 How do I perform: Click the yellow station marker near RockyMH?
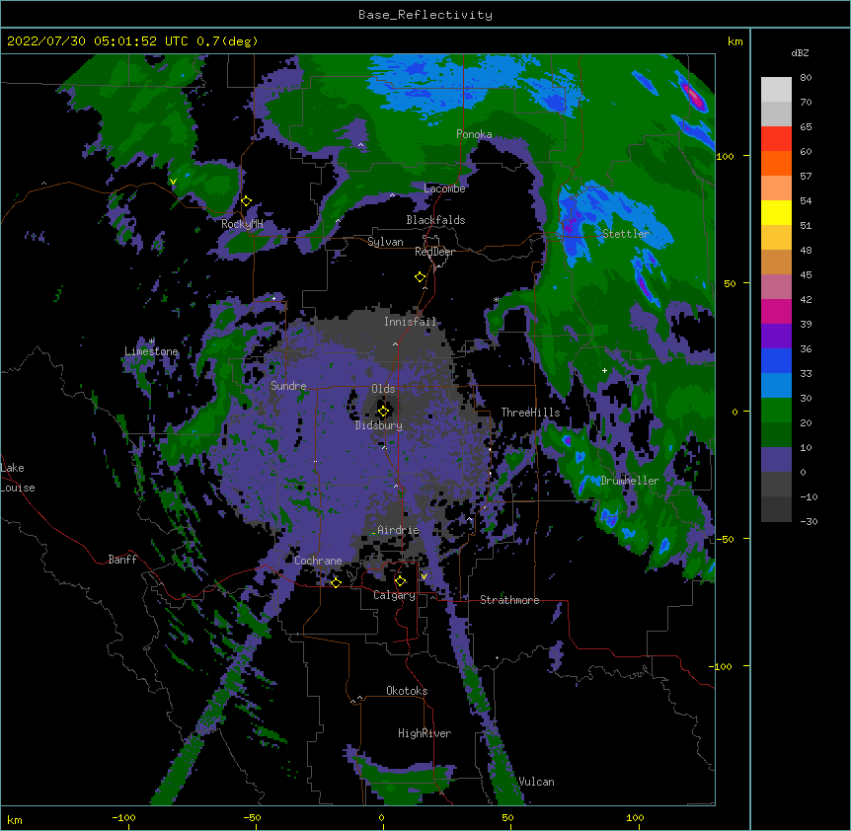(x=247, y=201)
